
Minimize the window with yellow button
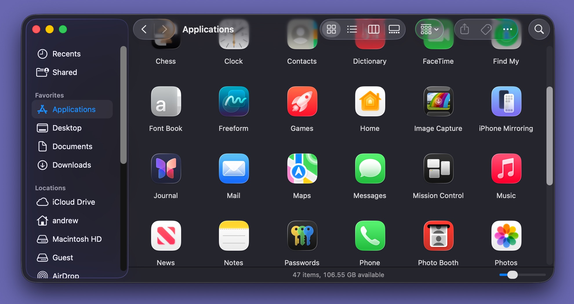(x=50, y=29)
